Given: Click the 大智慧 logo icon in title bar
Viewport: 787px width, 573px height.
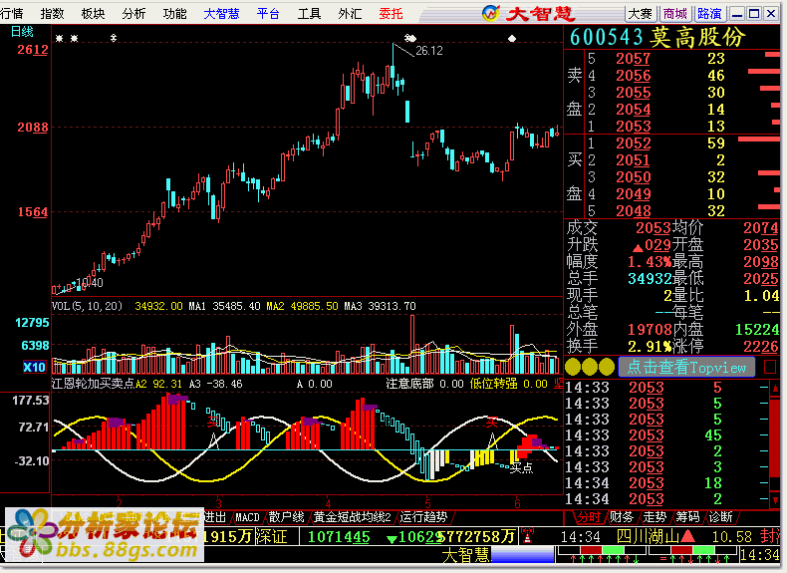Looking at the screenshot, I should tap(491, 13).
